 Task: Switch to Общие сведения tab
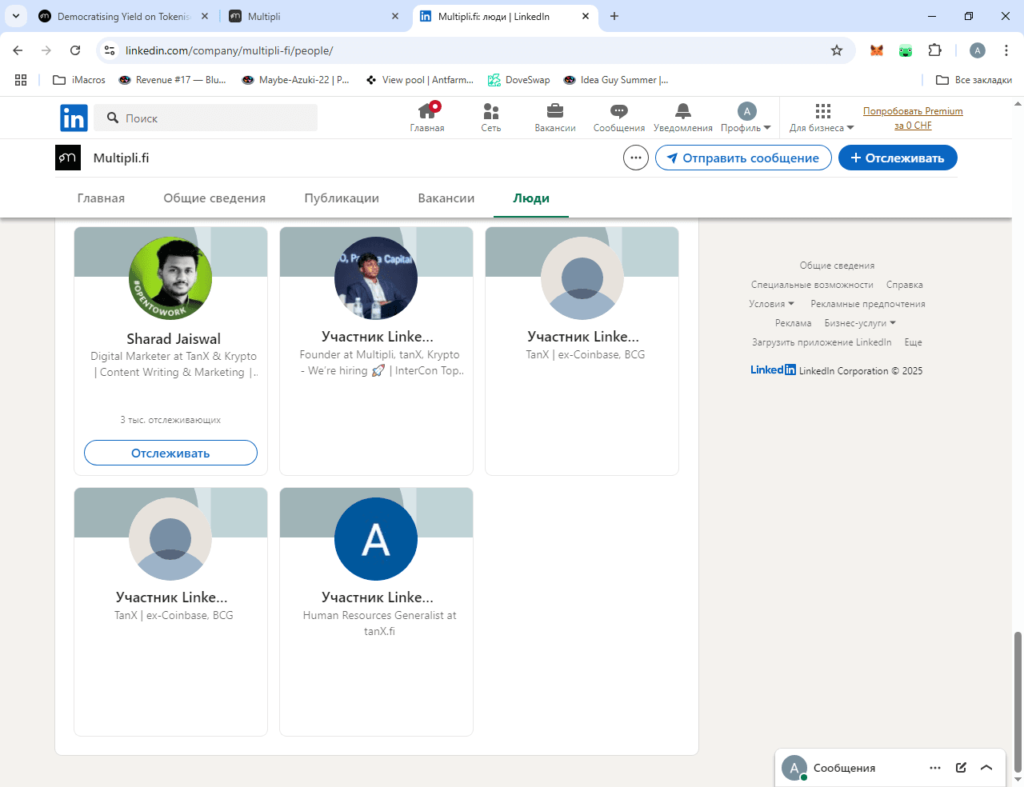coord(214,198)
